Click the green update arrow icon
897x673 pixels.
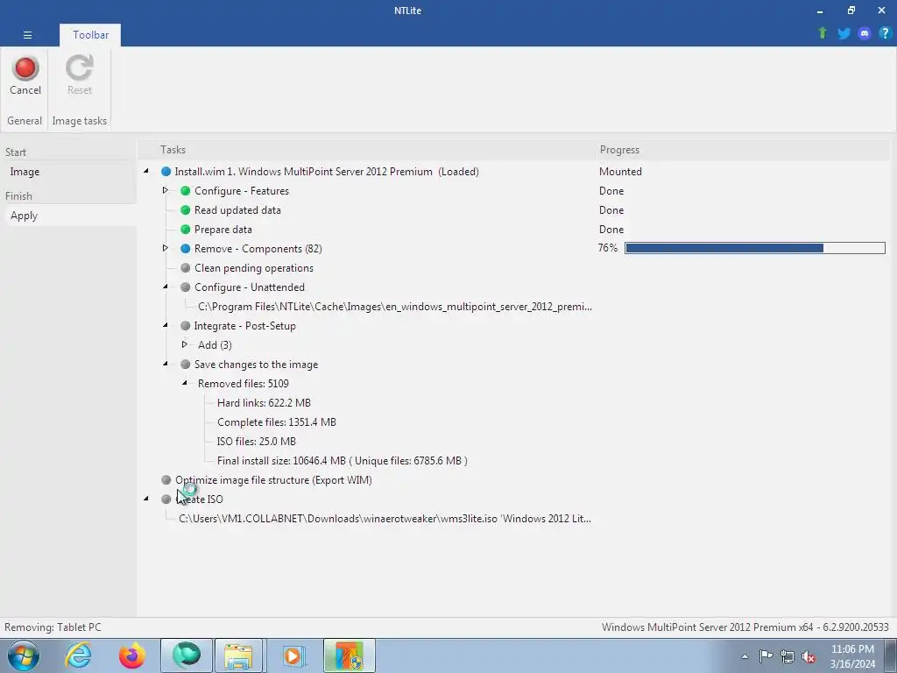click(x=823, y=33)
